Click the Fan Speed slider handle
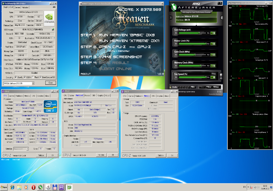The height and width of the screenshot is (191, 273). [206, 77]
